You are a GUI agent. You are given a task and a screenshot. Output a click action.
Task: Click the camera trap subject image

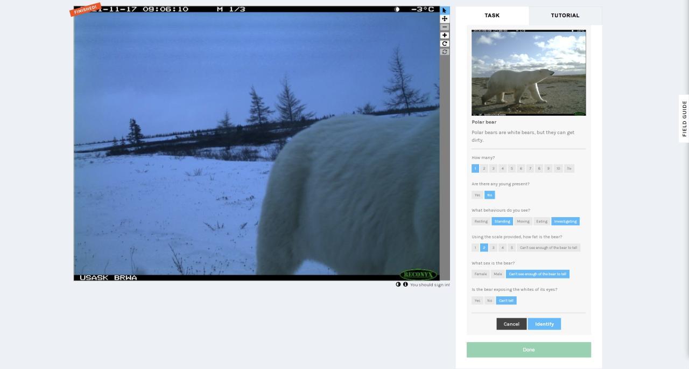coord(257,143)
